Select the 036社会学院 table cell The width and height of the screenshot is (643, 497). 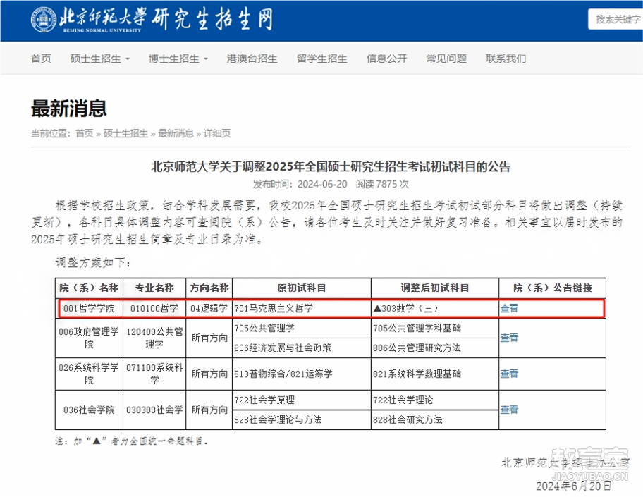point(89,410)
